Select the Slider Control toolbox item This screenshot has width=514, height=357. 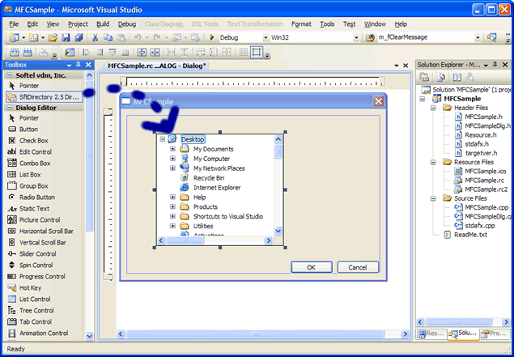coord(39,253)
